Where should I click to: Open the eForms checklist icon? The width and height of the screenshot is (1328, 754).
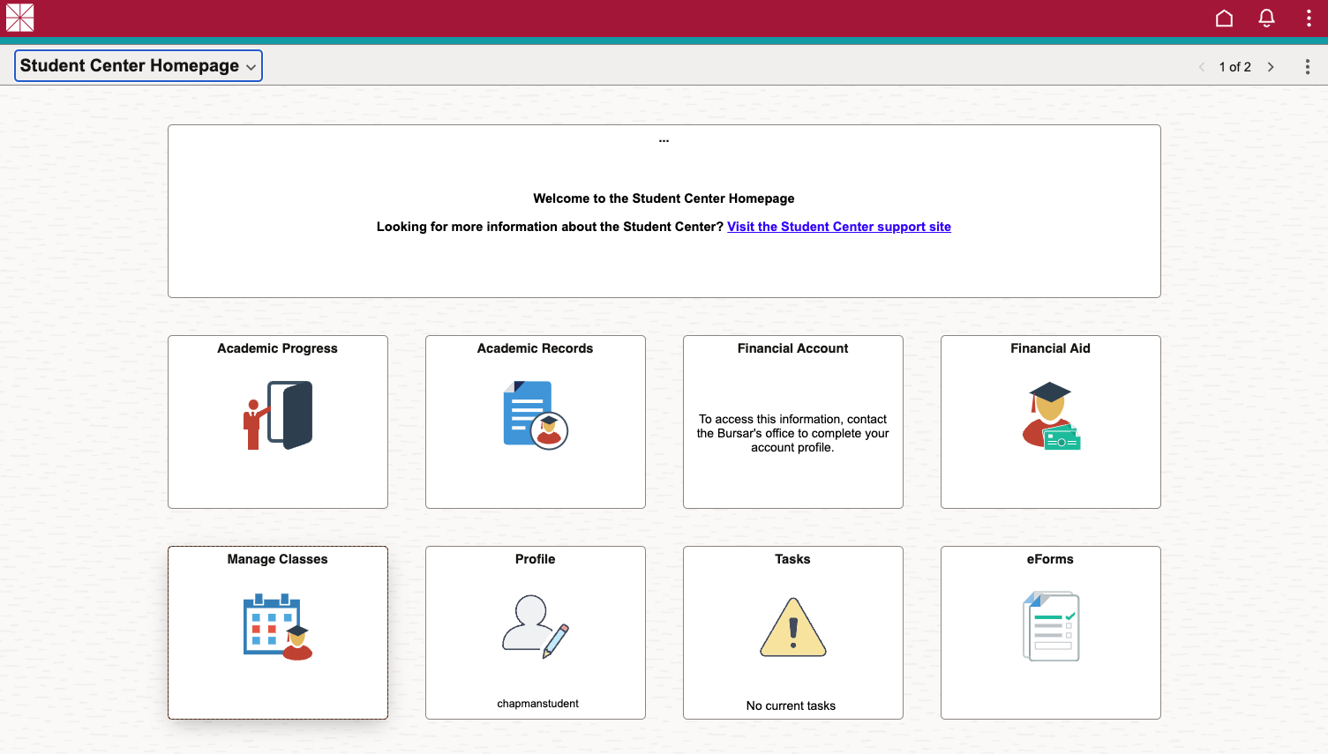point(1051,627)
